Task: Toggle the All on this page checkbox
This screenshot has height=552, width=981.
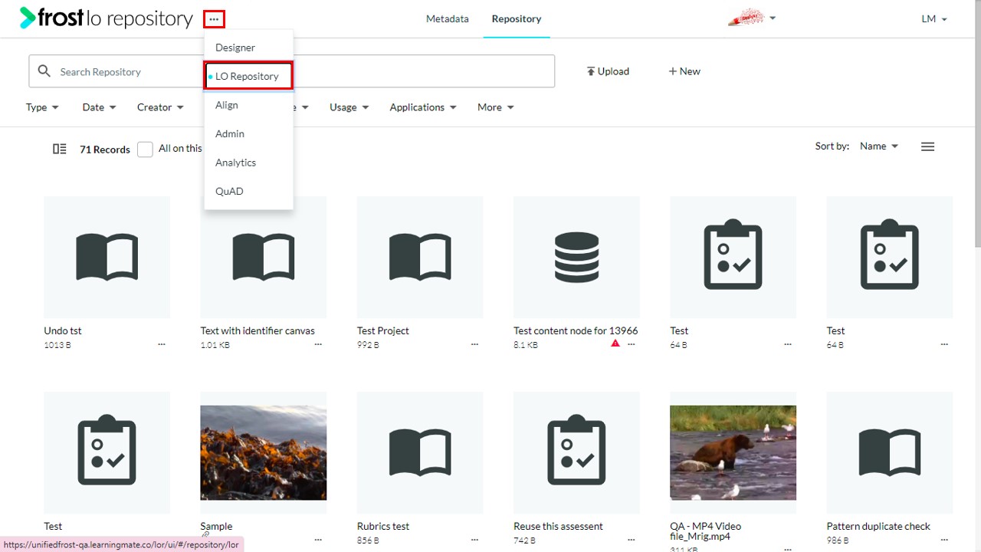Action: (x=145, y=149)
